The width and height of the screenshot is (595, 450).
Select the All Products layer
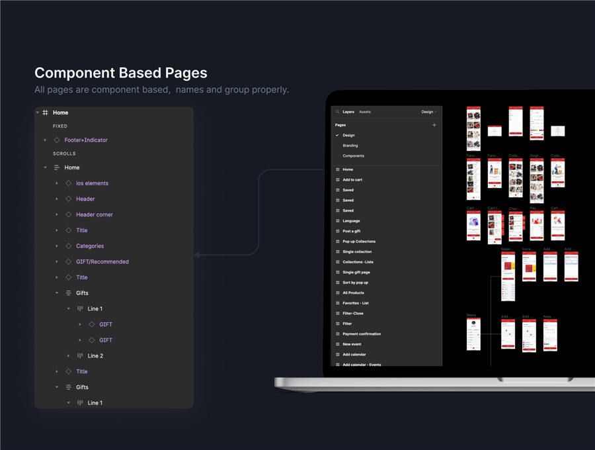tap(353, 292)
